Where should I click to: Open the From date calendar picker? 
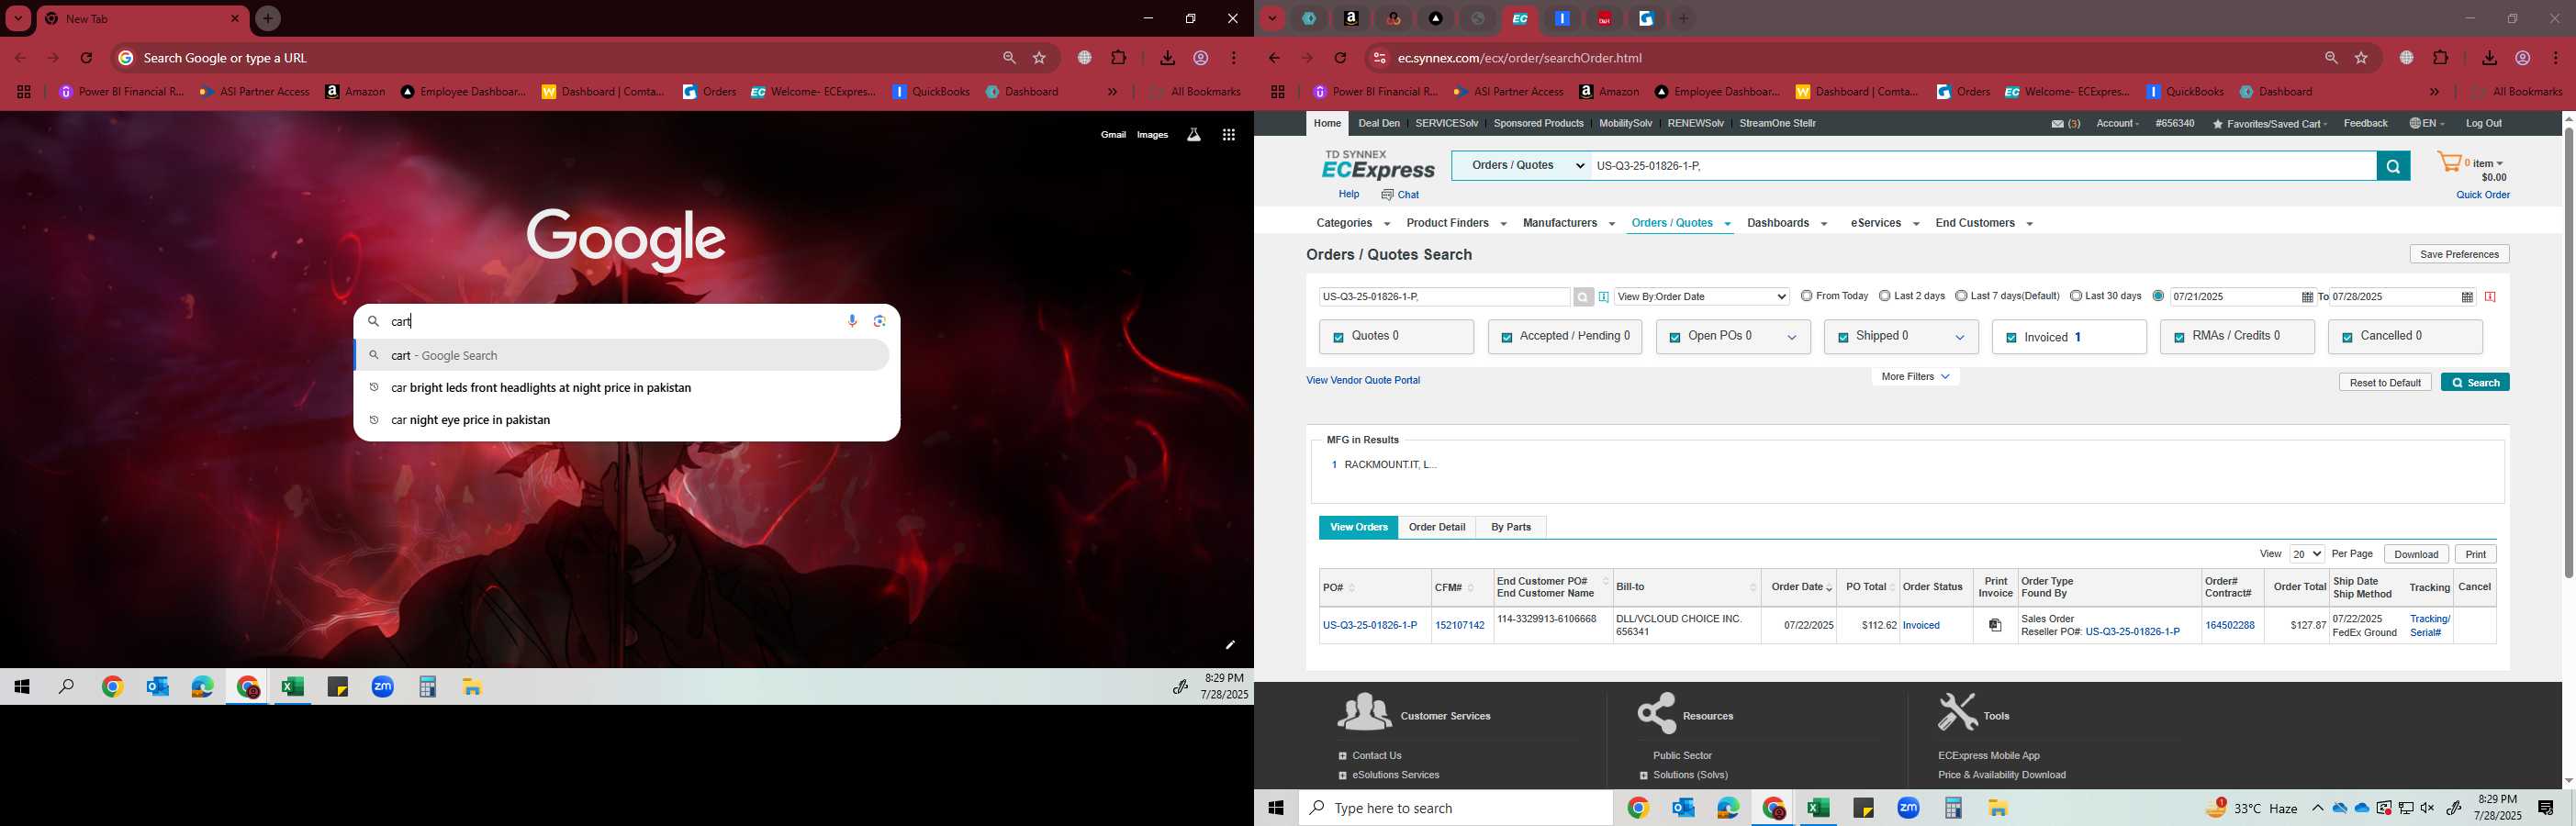click(2307, 297)
